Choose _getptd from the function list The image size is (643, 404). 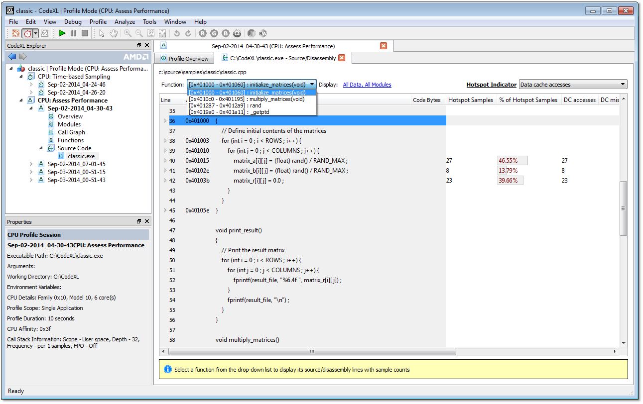[x=252, y=111]
